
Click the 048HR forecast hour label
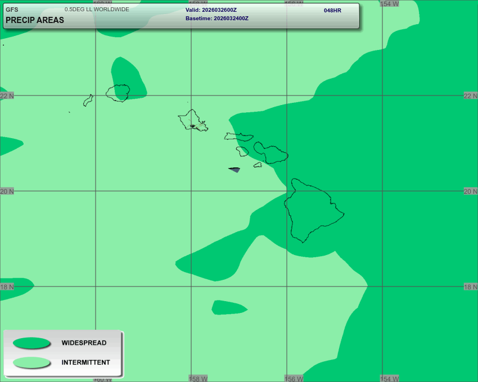coord(332,10)
